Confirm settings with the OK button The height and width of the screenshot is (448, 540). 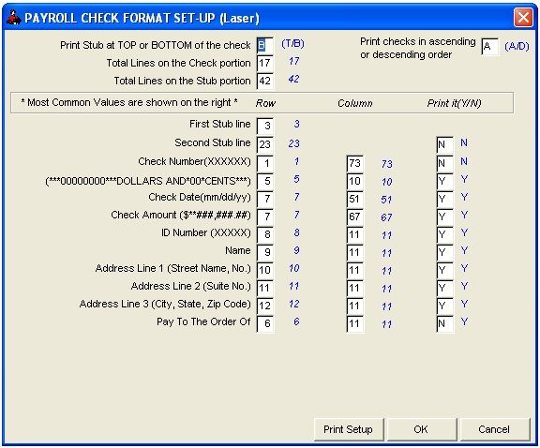[421, 429]
